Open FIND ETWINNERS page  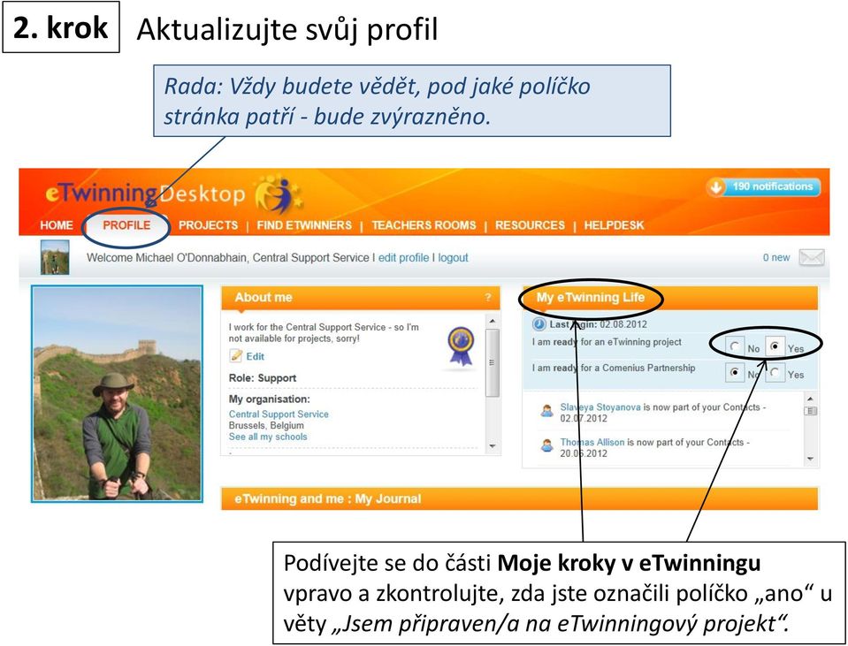pos(304,225)
